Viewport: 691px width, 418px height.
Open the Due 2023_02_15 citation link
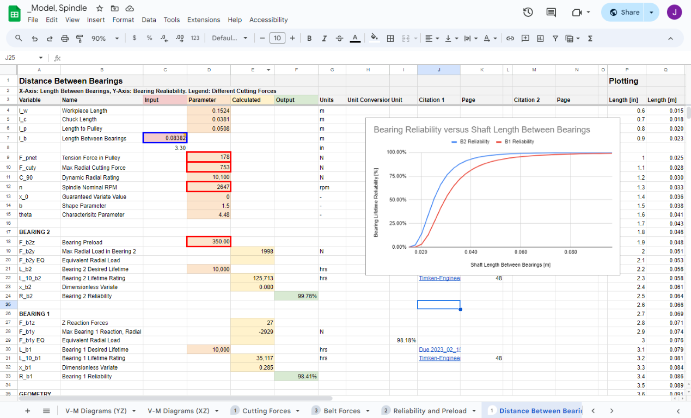coord(439,349)
